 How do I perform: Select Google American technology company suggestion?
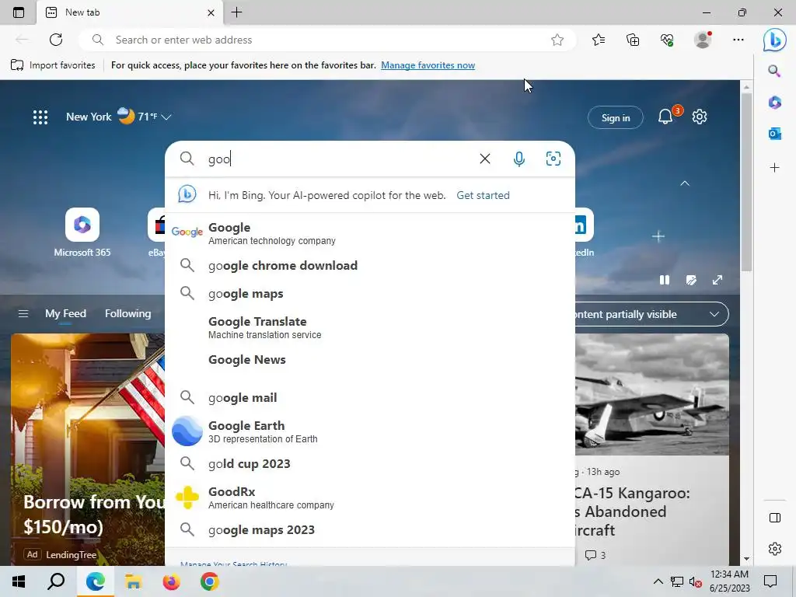tap(370, 233)
